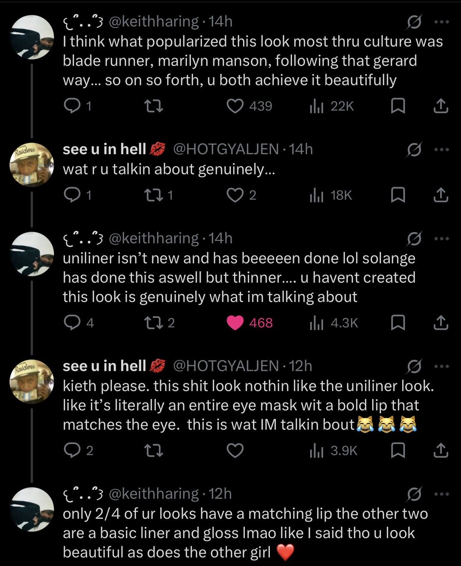Like the tweet with 439 likes
This screenshot has height=566, width=461.
[x=250, y=107]
